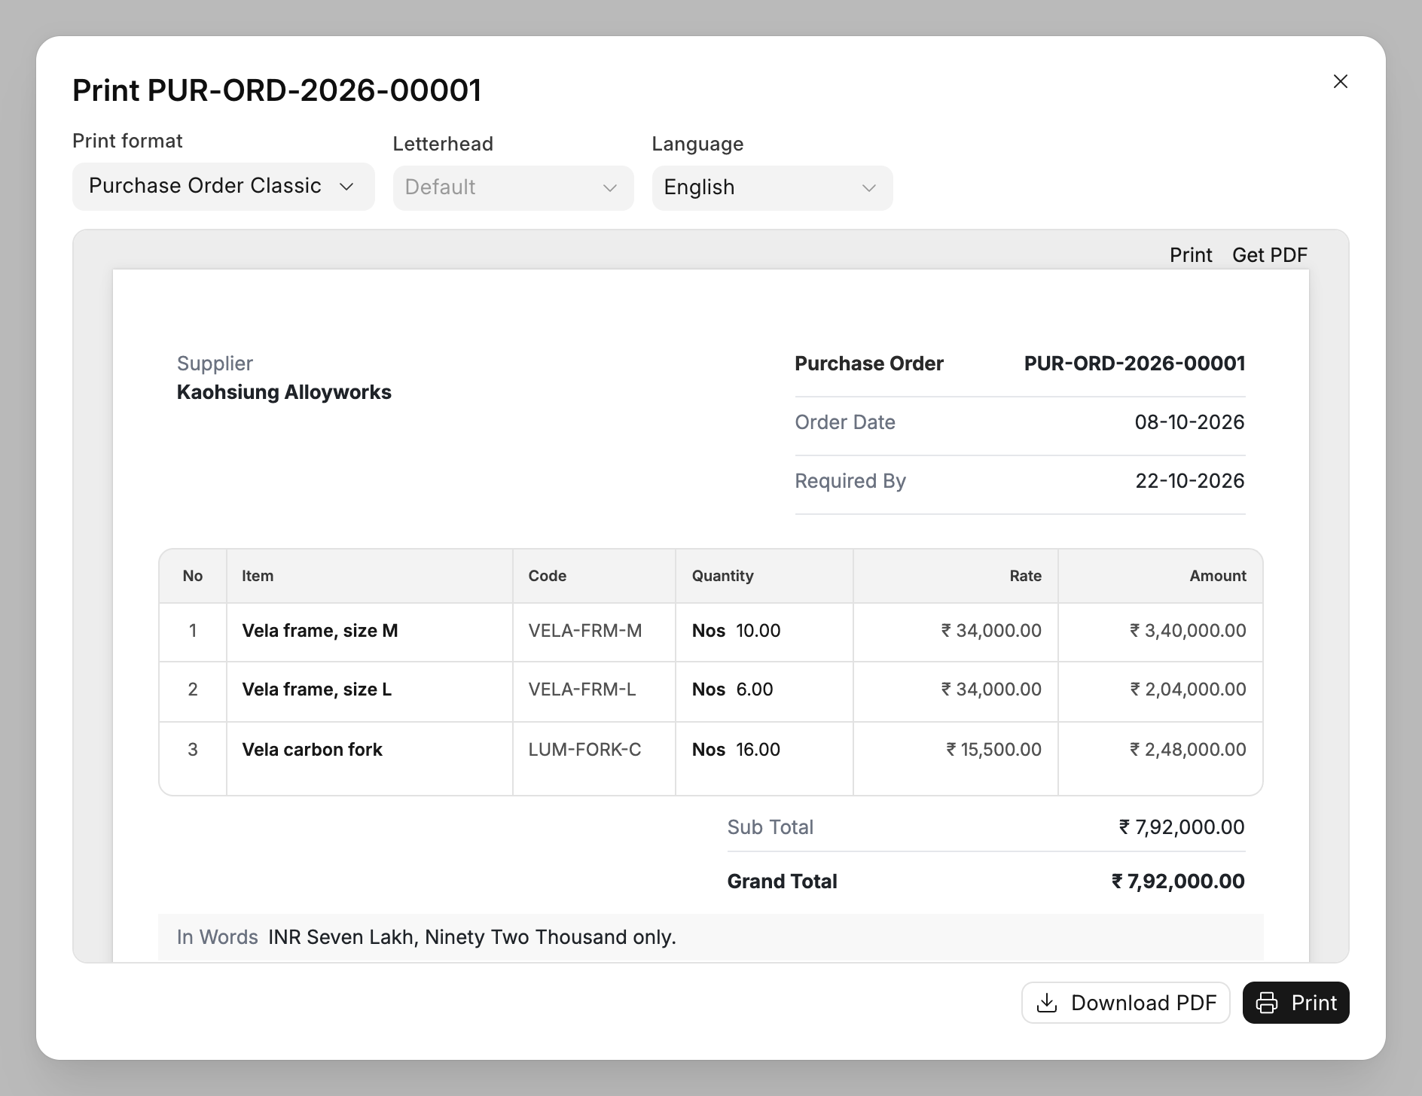Click the code VELA-FRM-L
1422x1096 pixels.
coord(582,690)
